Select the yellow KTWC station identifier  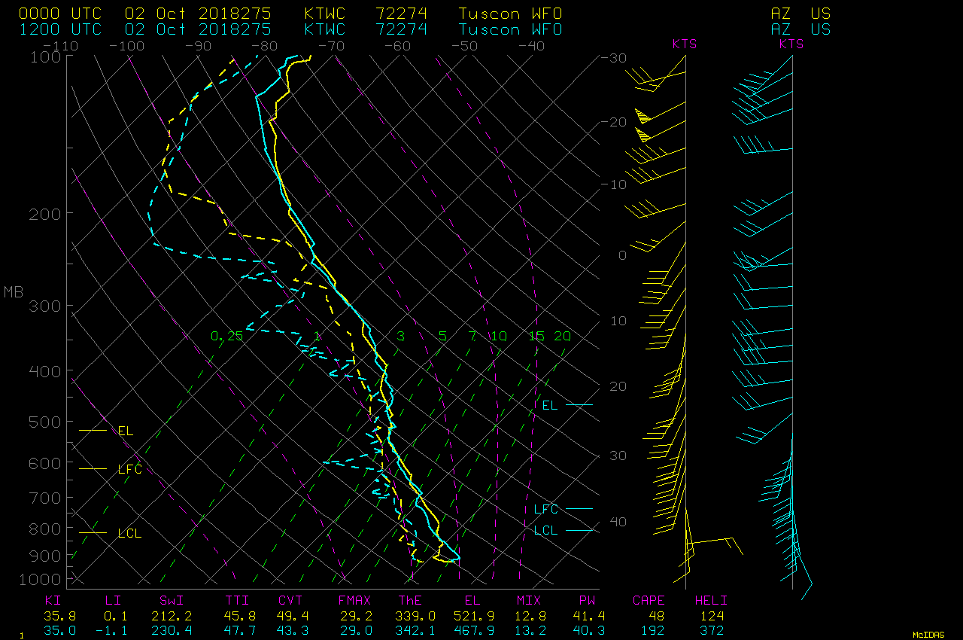(x=325, y=14)
